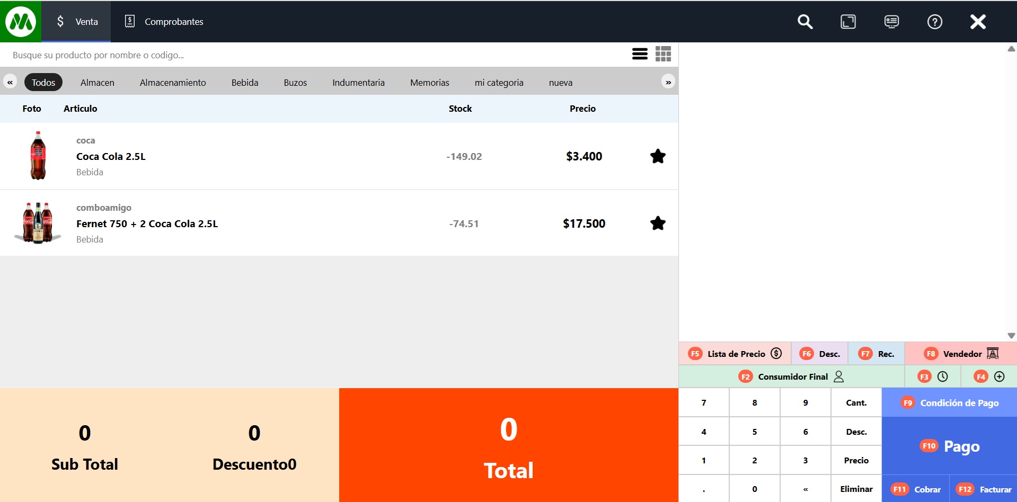The height and width of the screenshot is (502, 1017).
Task: Click the magnifying glass search icon
Action: pos(805,22)
